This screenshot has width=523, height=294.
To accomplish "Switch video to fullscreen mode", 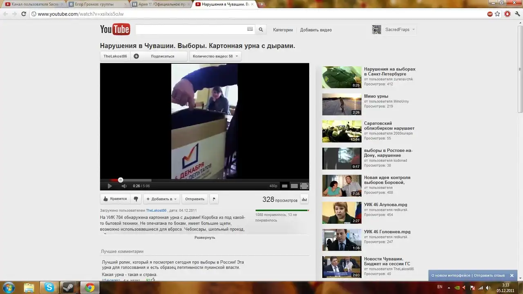I will pyautogui.click(x=304, y=186).
